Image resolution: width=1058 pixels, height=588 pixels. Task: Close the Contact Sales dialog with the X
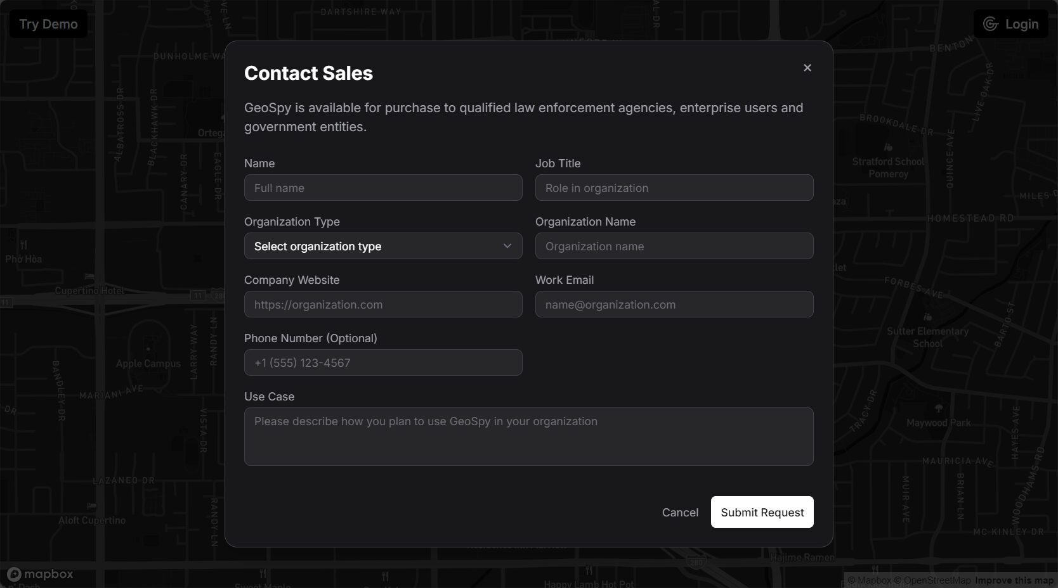click(x=807, y=68)
